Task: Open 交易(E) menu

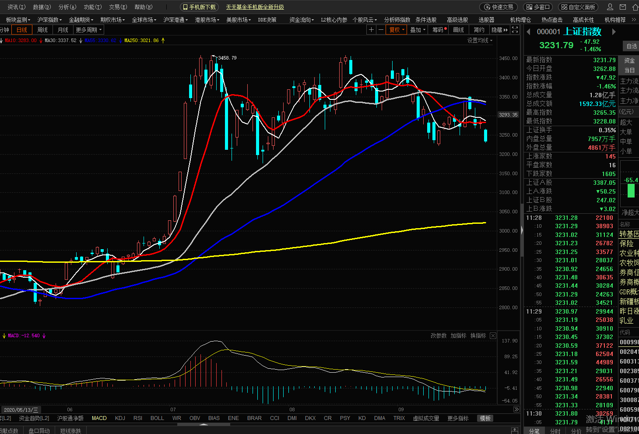Action: (118, 7)
